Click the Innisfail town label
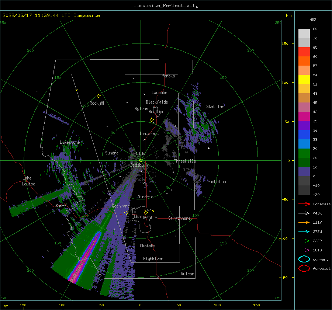The height and width of the screenshot is (310, 332). (x=149, y=133)
